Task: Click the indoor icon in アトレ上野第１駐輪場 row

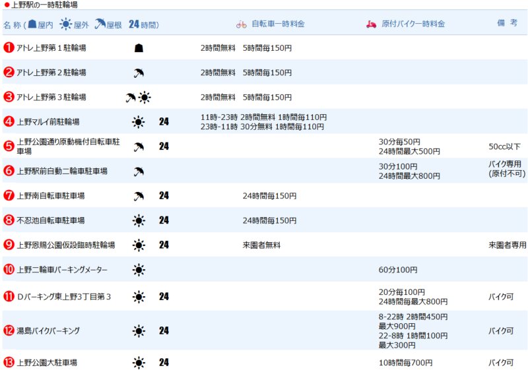Action: coord(139,48)
